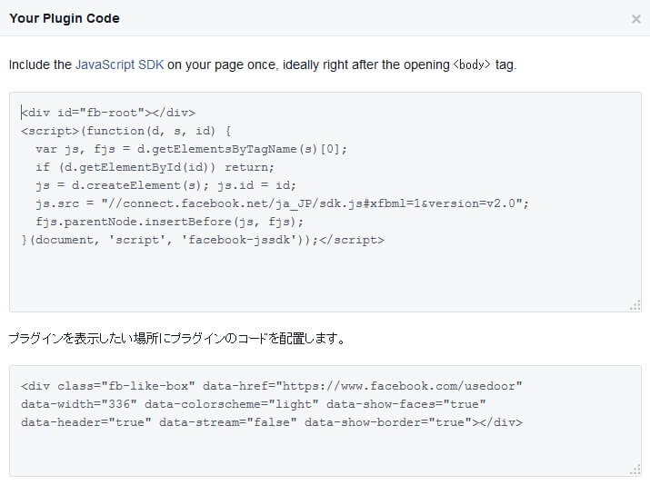Click the resize grip of SDK code box
The image size is (650, 485).
pyautogui.click(x=635, y=306)
